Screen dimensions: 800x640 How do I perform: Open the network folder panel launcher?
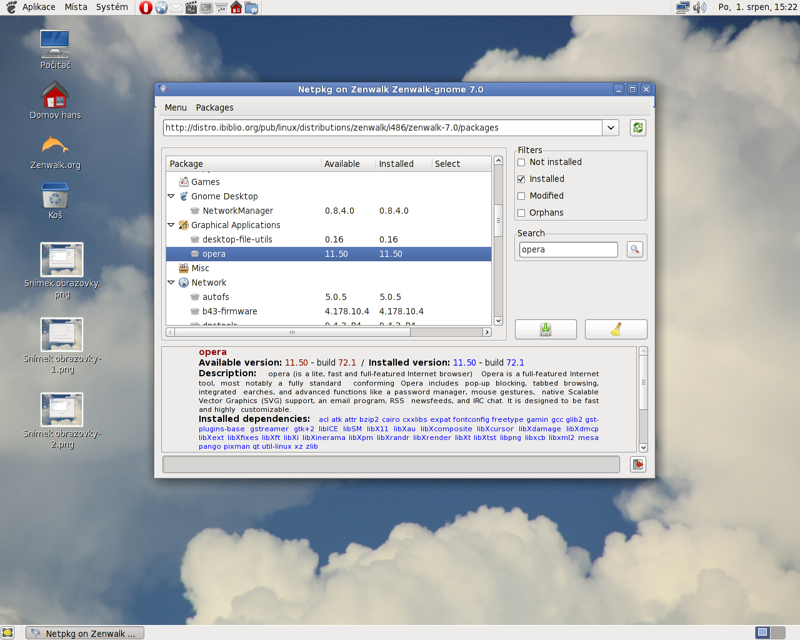click(251, 7)
